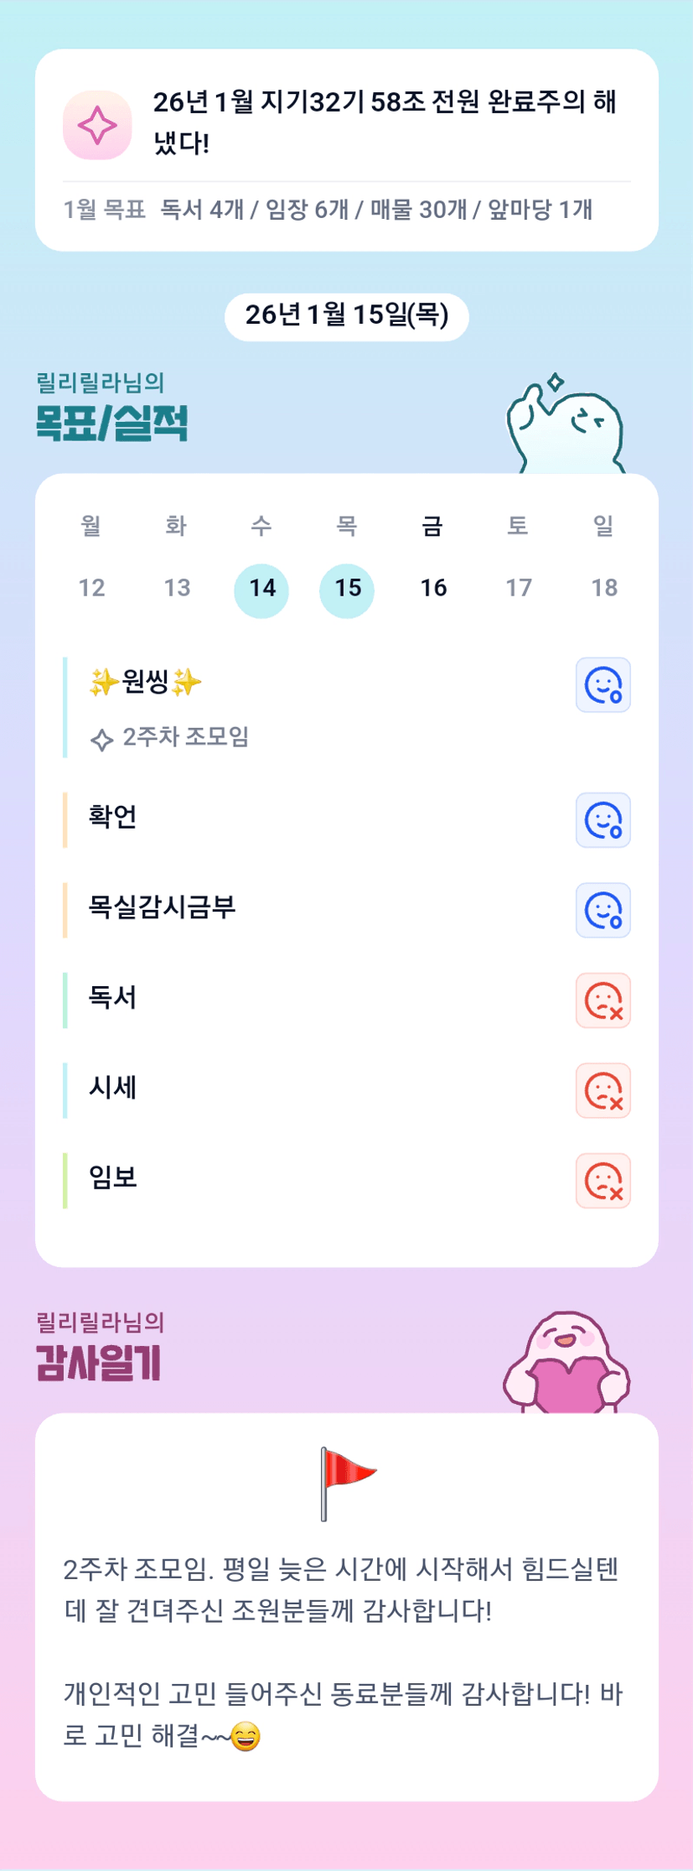Image resolution: width=693 pixels, height=1871 pixels.
Task: Toggle the blue smiley status for 원씽
Action: 602,684
